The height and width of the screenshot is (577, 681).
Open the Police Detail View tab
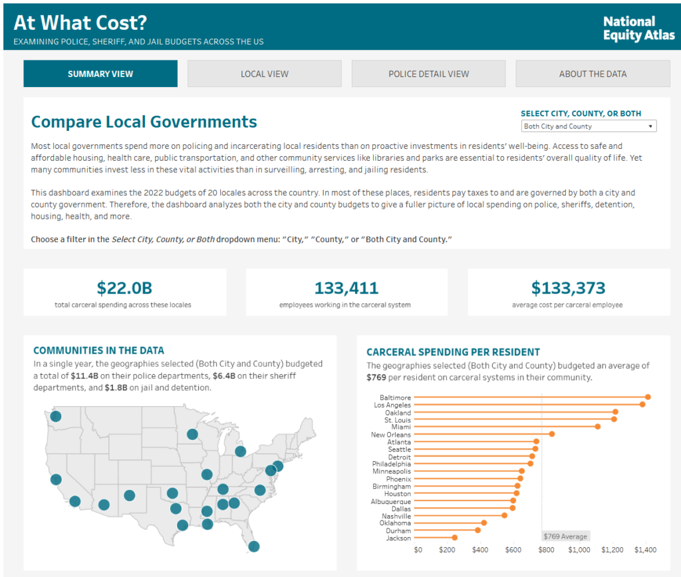coord(428,74)
